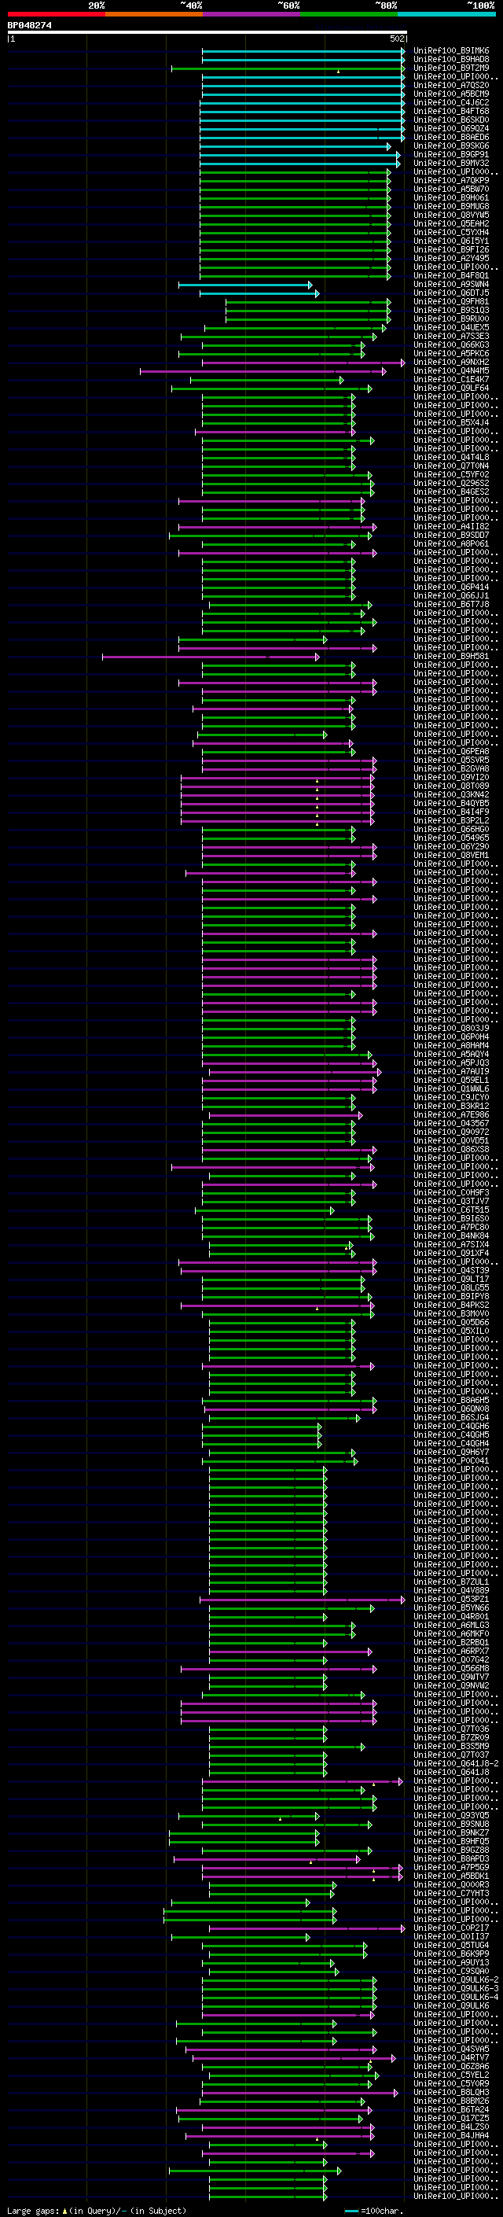Open hit UniRef100_B9T2M9

(x=451, y=68)
